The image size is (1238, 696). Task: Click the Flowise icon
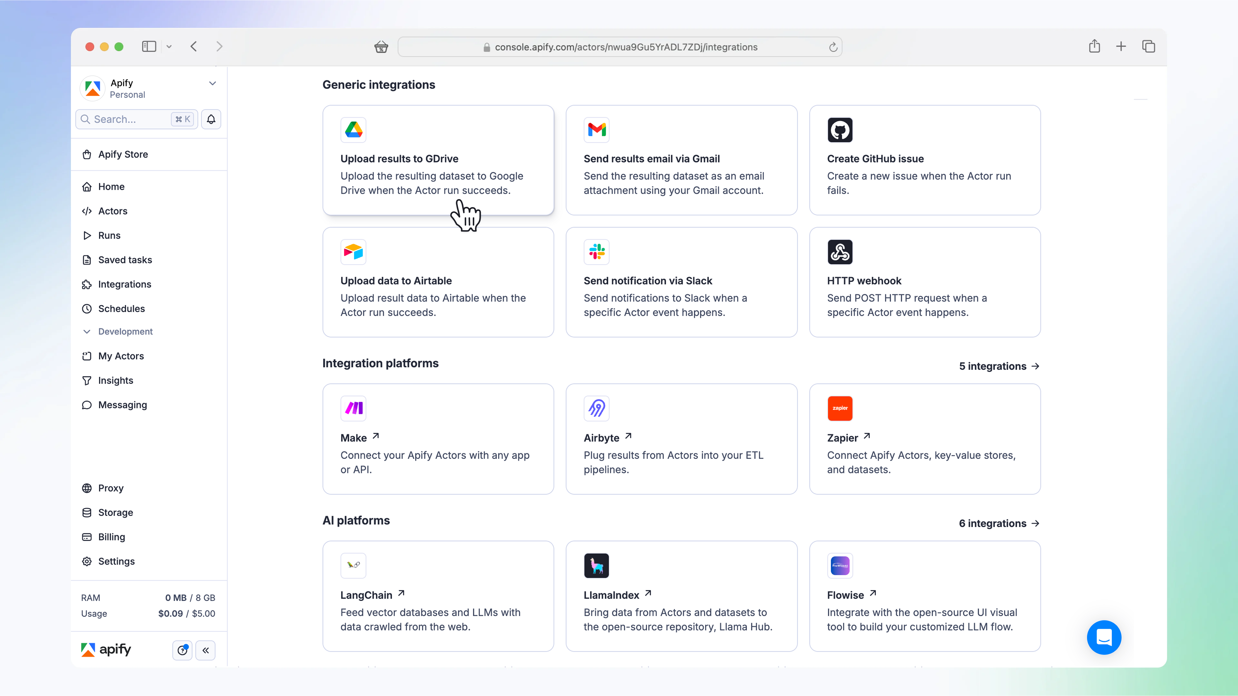[840, 566]
